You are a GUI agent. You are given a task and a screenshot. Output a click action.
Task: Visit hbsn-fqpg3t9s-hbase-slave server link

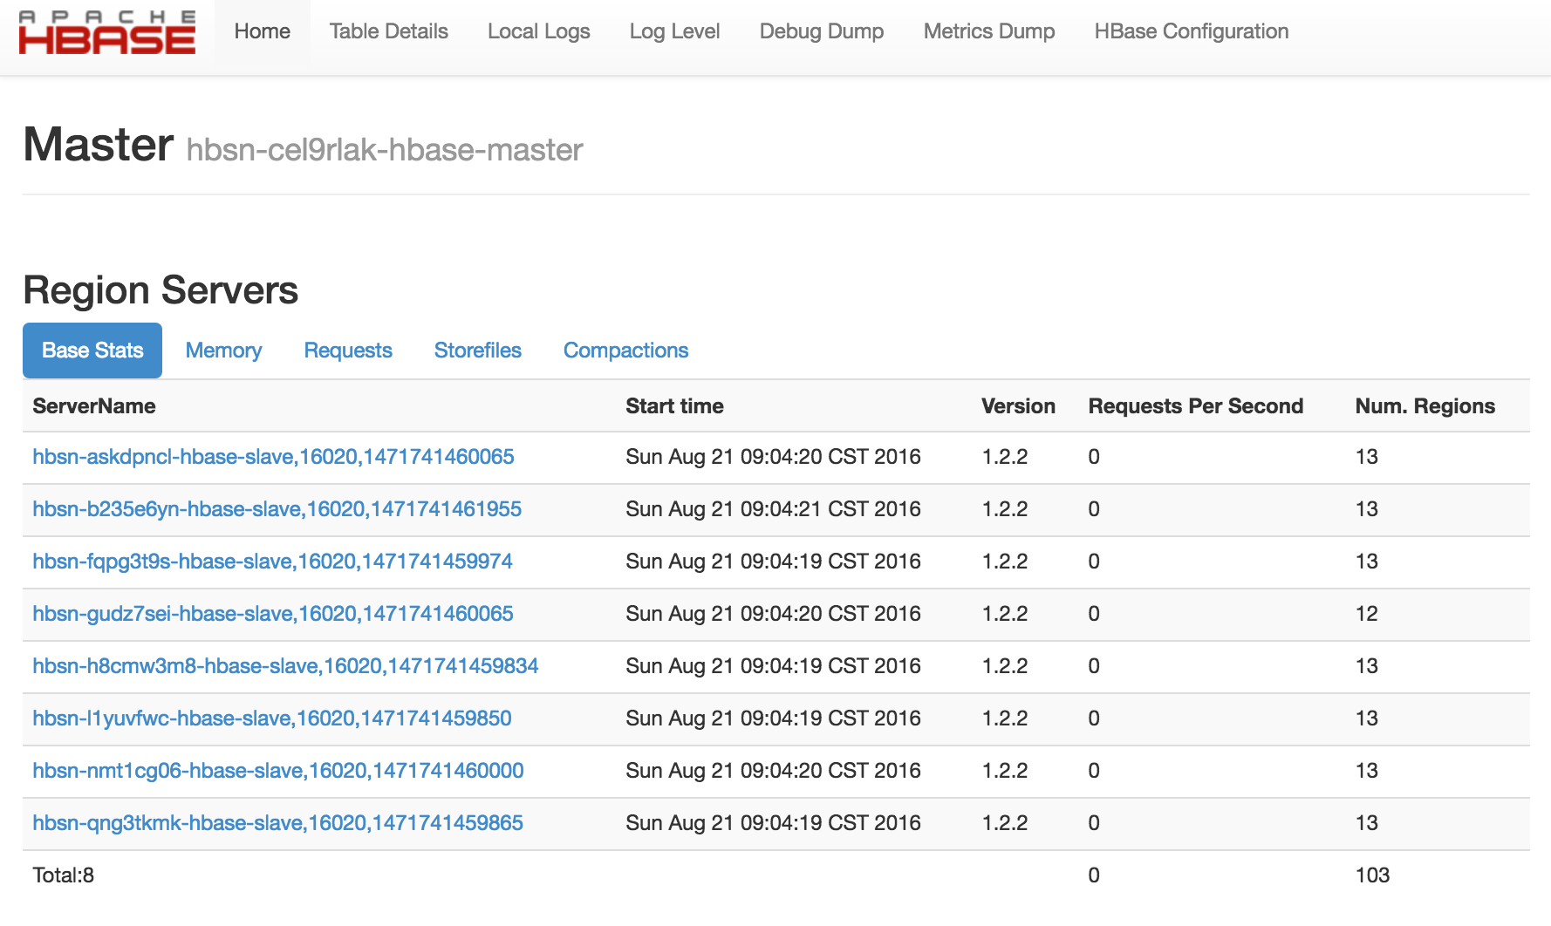pos(272,562)
